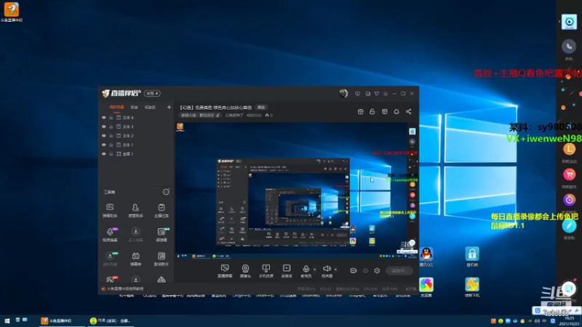Click the 斗鱼直播伴侣 taskbar item

(x=61, y=320)
